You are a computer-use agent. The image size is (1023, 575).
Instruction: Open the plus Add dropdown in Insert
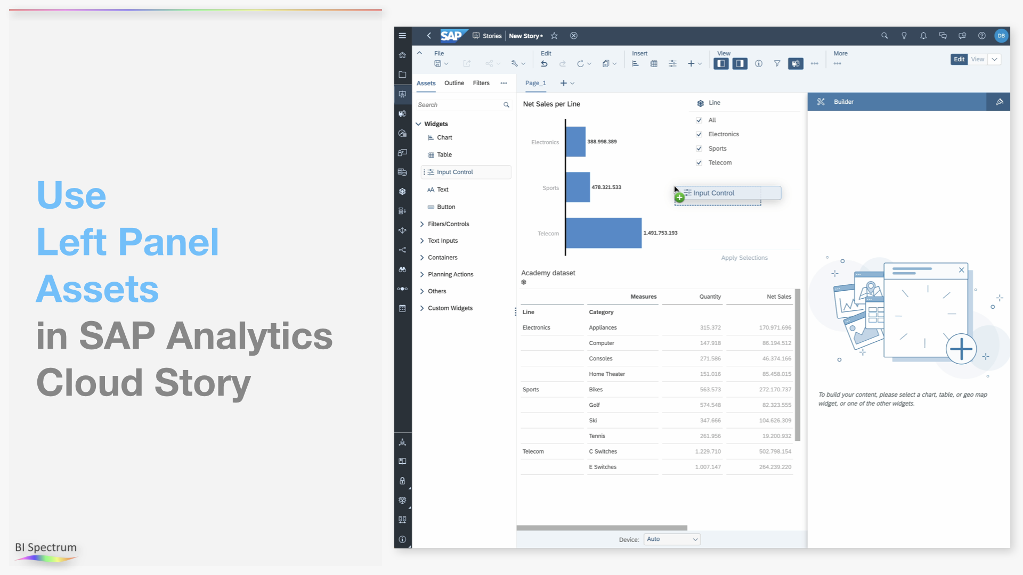[x=695, y=64]
